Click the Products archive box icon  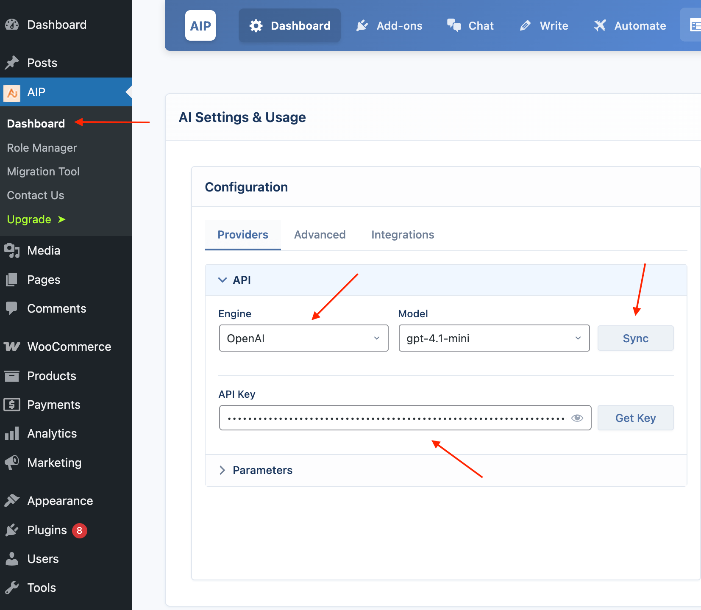(x=12, y=376)
